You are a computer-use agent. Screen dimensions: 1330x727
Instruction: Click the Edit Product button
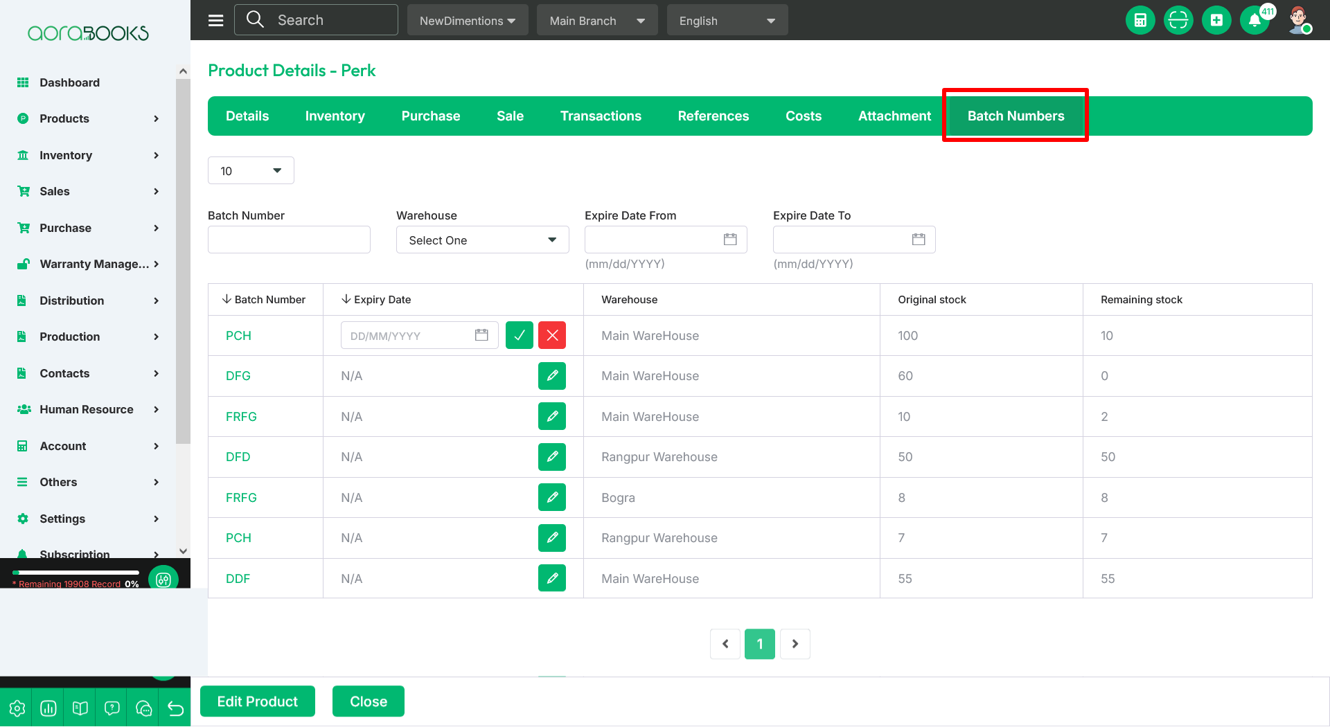click(x=258, y=701)
